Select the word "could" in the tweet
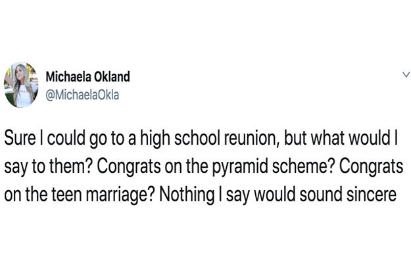 click(x=66, y=137)
